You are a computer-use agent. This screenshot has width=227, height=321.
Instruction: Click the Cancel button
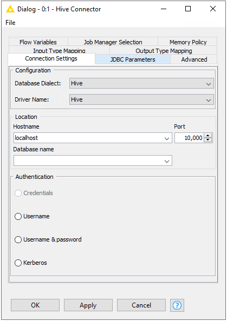pyautogui.click(x=141, y=305)
